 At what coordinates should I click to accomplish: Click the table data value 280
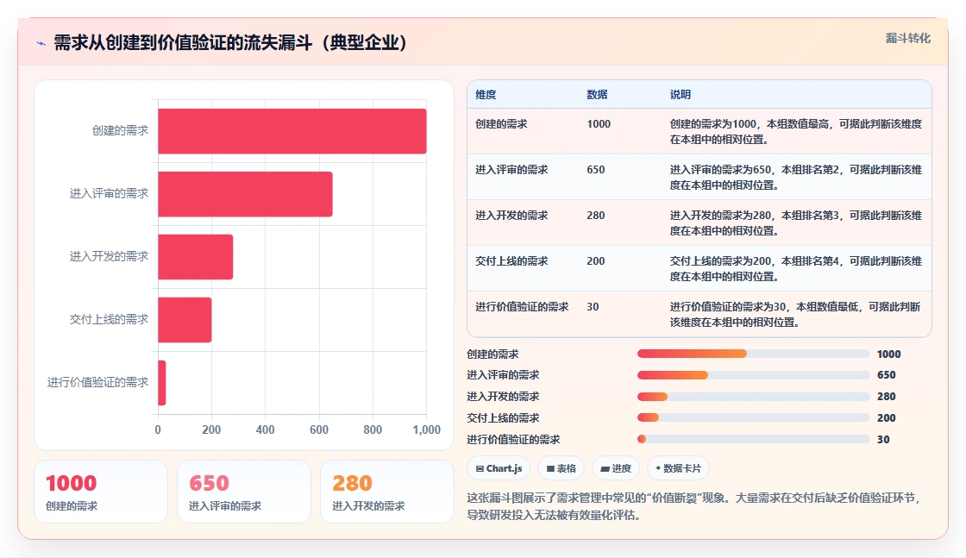coord(596,215)
